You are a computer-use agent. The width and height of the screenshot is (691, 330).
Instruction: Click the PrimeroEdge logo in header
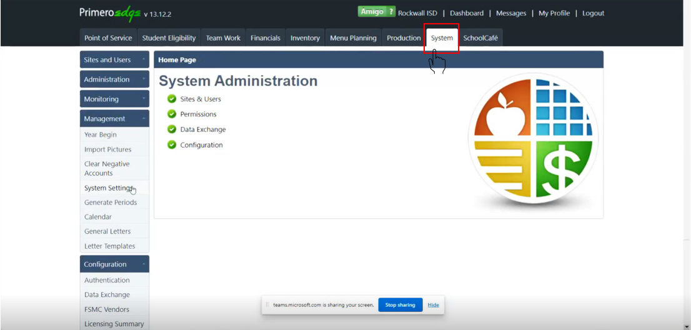pyautogui.click(x=109, y=12)
